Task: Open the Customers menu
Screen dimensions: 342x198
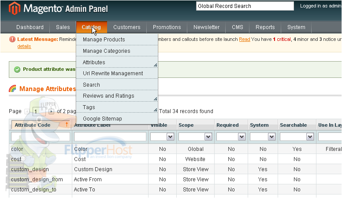Action: point(127,27)
